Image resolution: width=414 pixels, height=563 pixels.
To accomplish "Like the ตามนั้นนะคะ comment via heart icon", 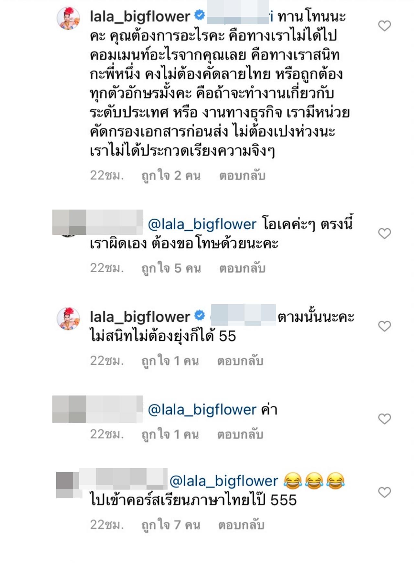I will click(385, 326).
